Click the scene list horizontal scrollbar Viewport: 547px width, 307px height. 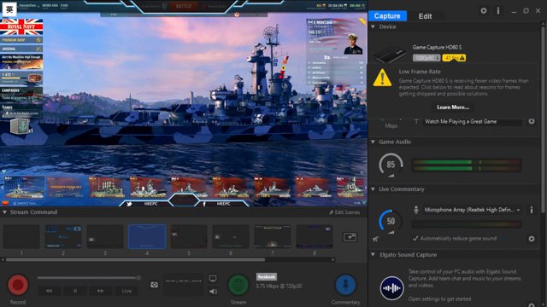point(135,259)
